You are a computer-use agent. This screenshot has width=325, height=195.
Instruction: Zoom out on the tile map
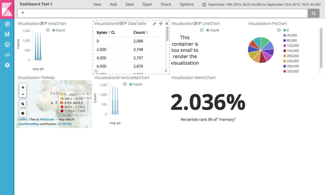point(23,94)
